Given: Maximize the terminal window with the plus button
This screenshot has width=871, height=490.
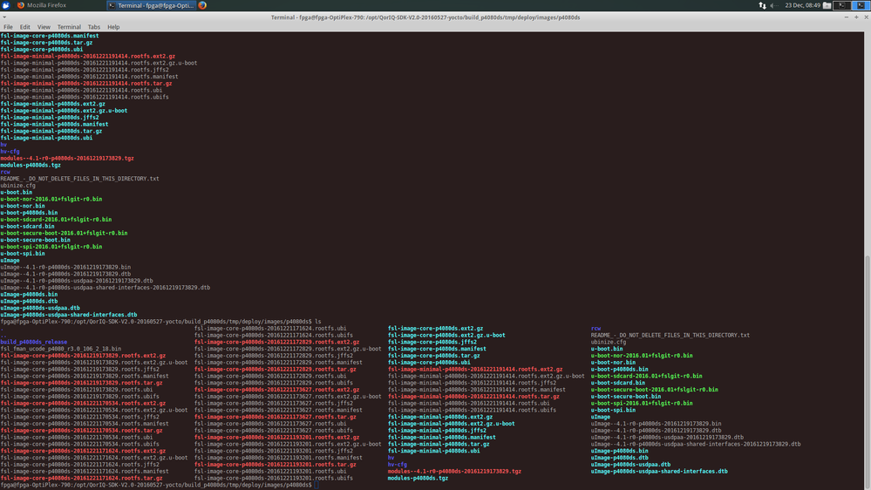Looking at the screenshot, I should (856, 17).
